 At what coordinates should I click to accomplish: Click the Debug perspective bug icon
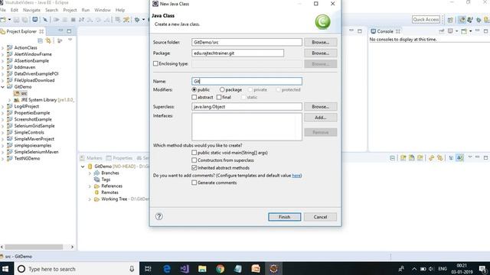tap(479, 20)
